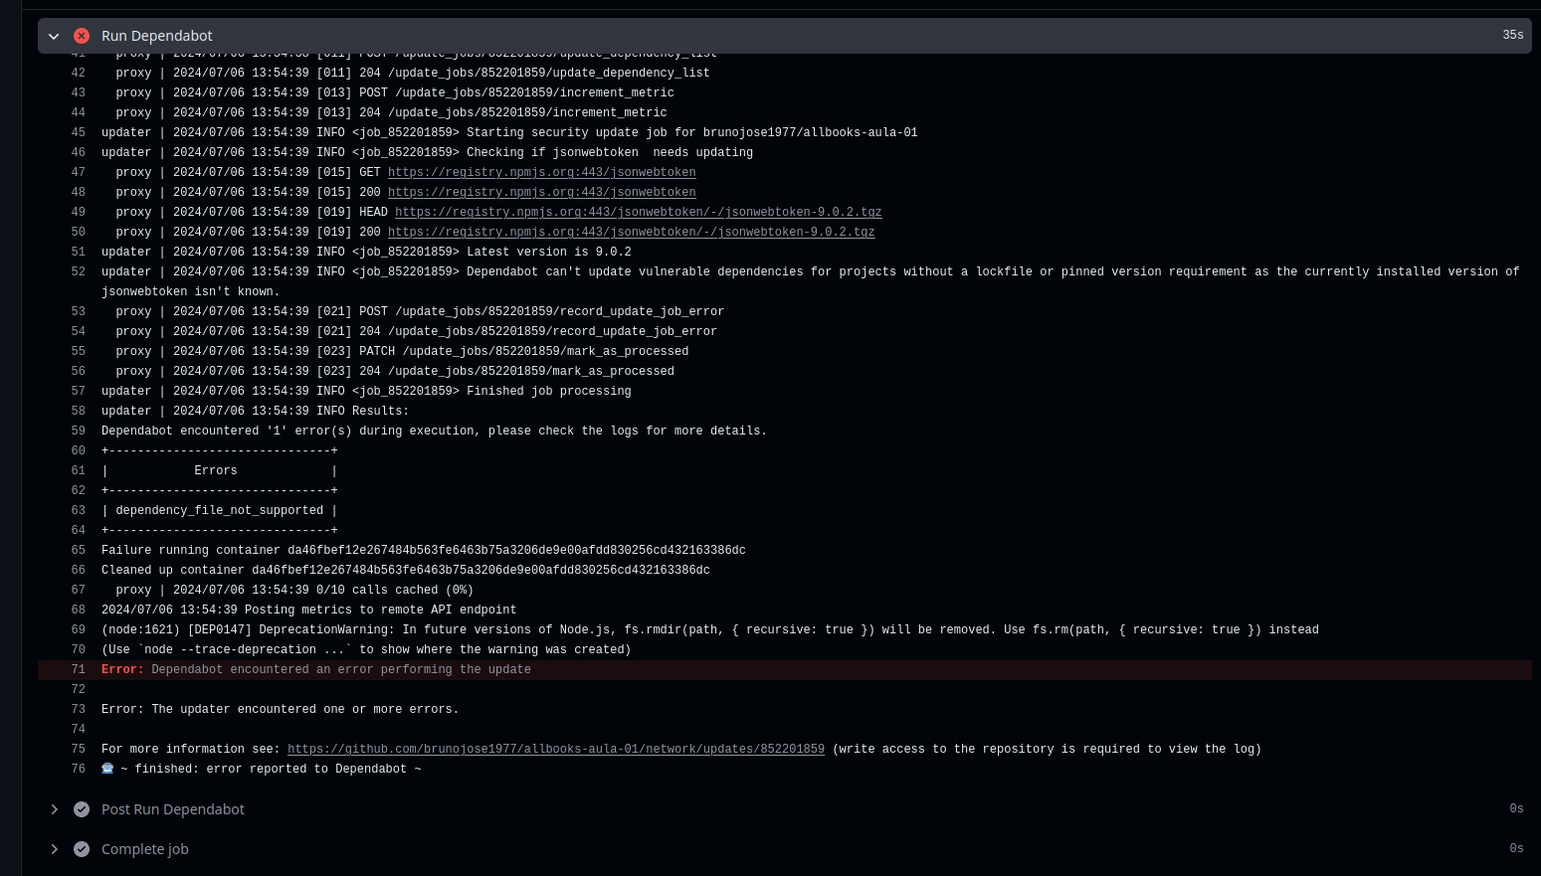Select log line number 65

coord(79,550)
